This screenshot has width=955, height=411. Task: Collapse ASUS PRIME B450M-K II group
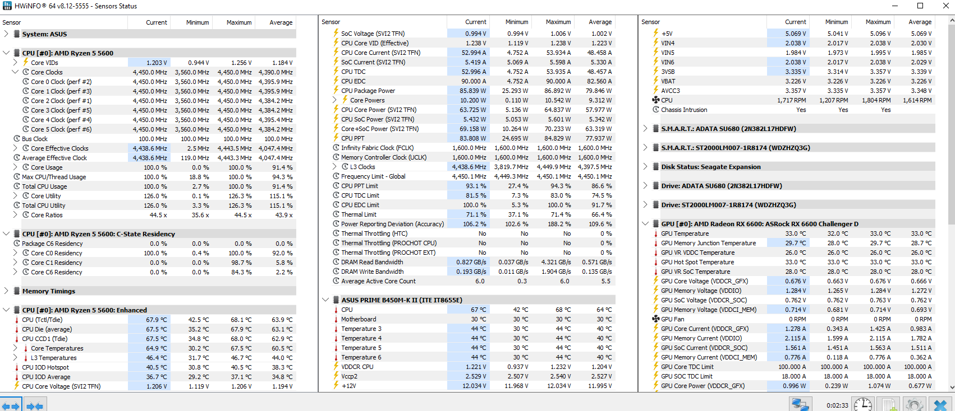pyautogui.click(x=325, y=300)
